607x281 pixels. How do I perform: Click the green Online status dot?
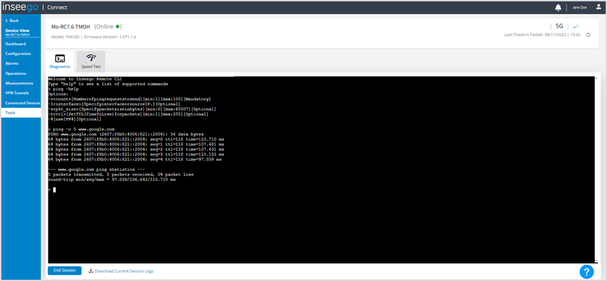[x=119, y=27]
